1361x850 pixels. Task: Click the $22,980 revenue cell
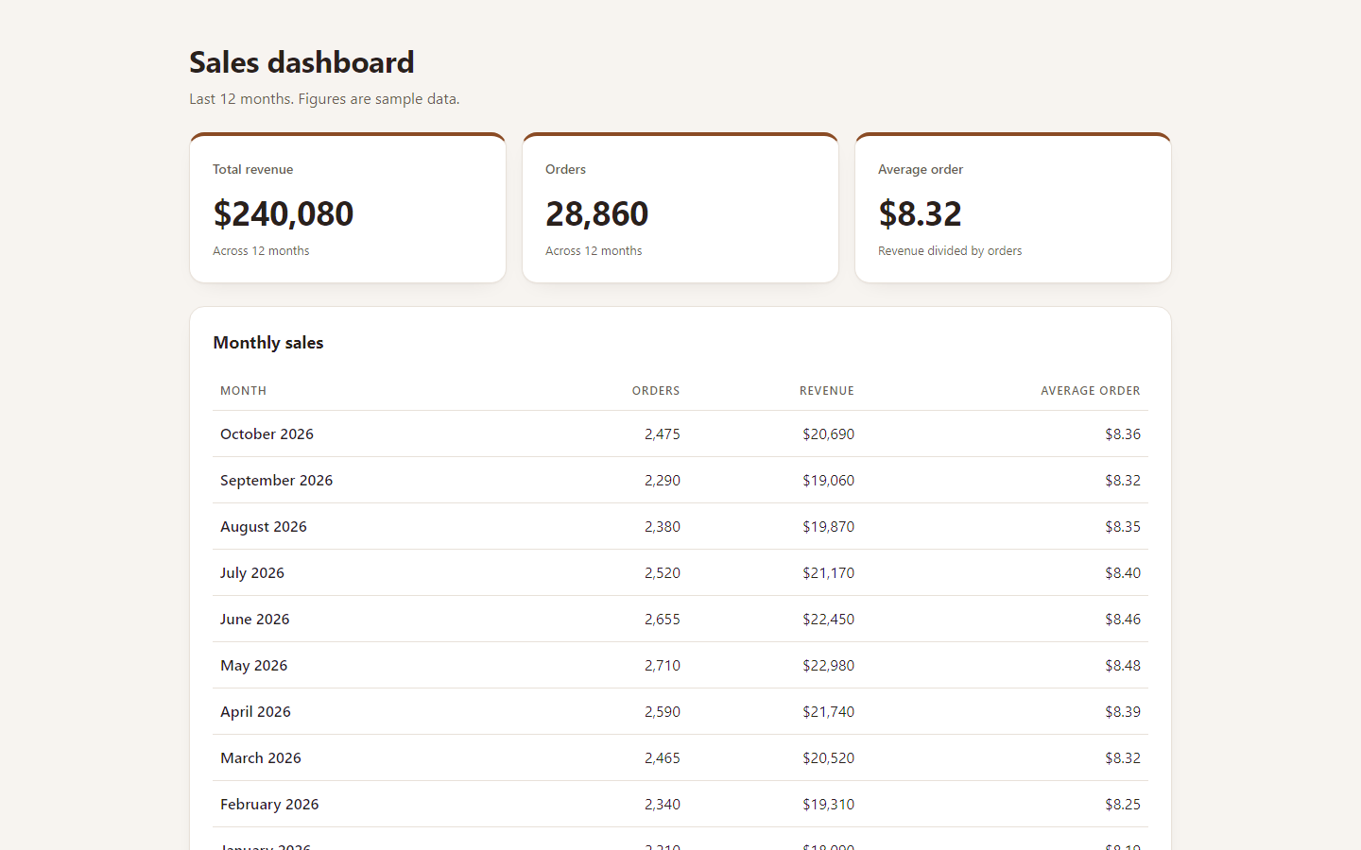click(829, 666)
